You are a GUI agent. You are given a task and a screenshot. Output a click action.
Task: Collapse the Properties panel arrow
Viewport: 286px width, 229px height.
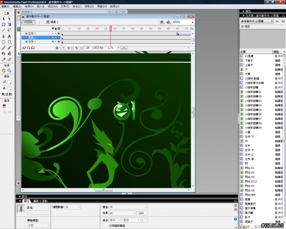20,201
